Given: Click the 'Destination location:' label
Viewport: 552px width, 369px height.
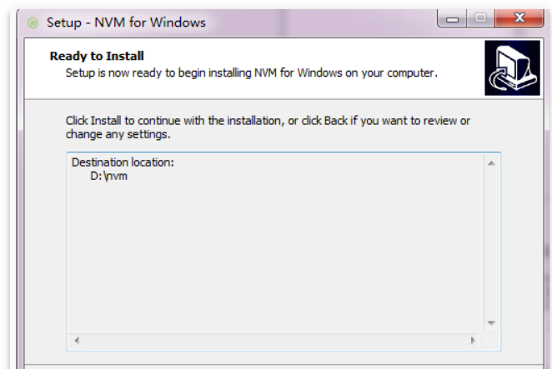Looking at the screenshot, I should tap(123, 162).
